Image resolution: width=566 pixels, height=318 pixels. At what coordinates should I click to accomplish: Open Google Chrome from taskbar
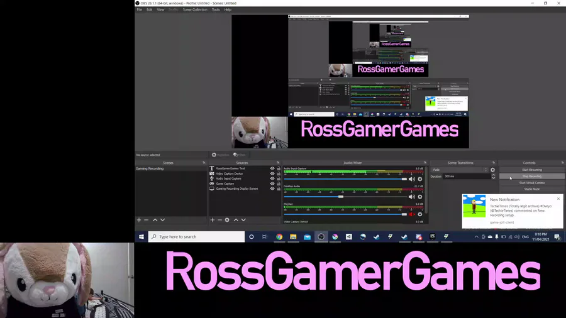[x=279, y=237]
